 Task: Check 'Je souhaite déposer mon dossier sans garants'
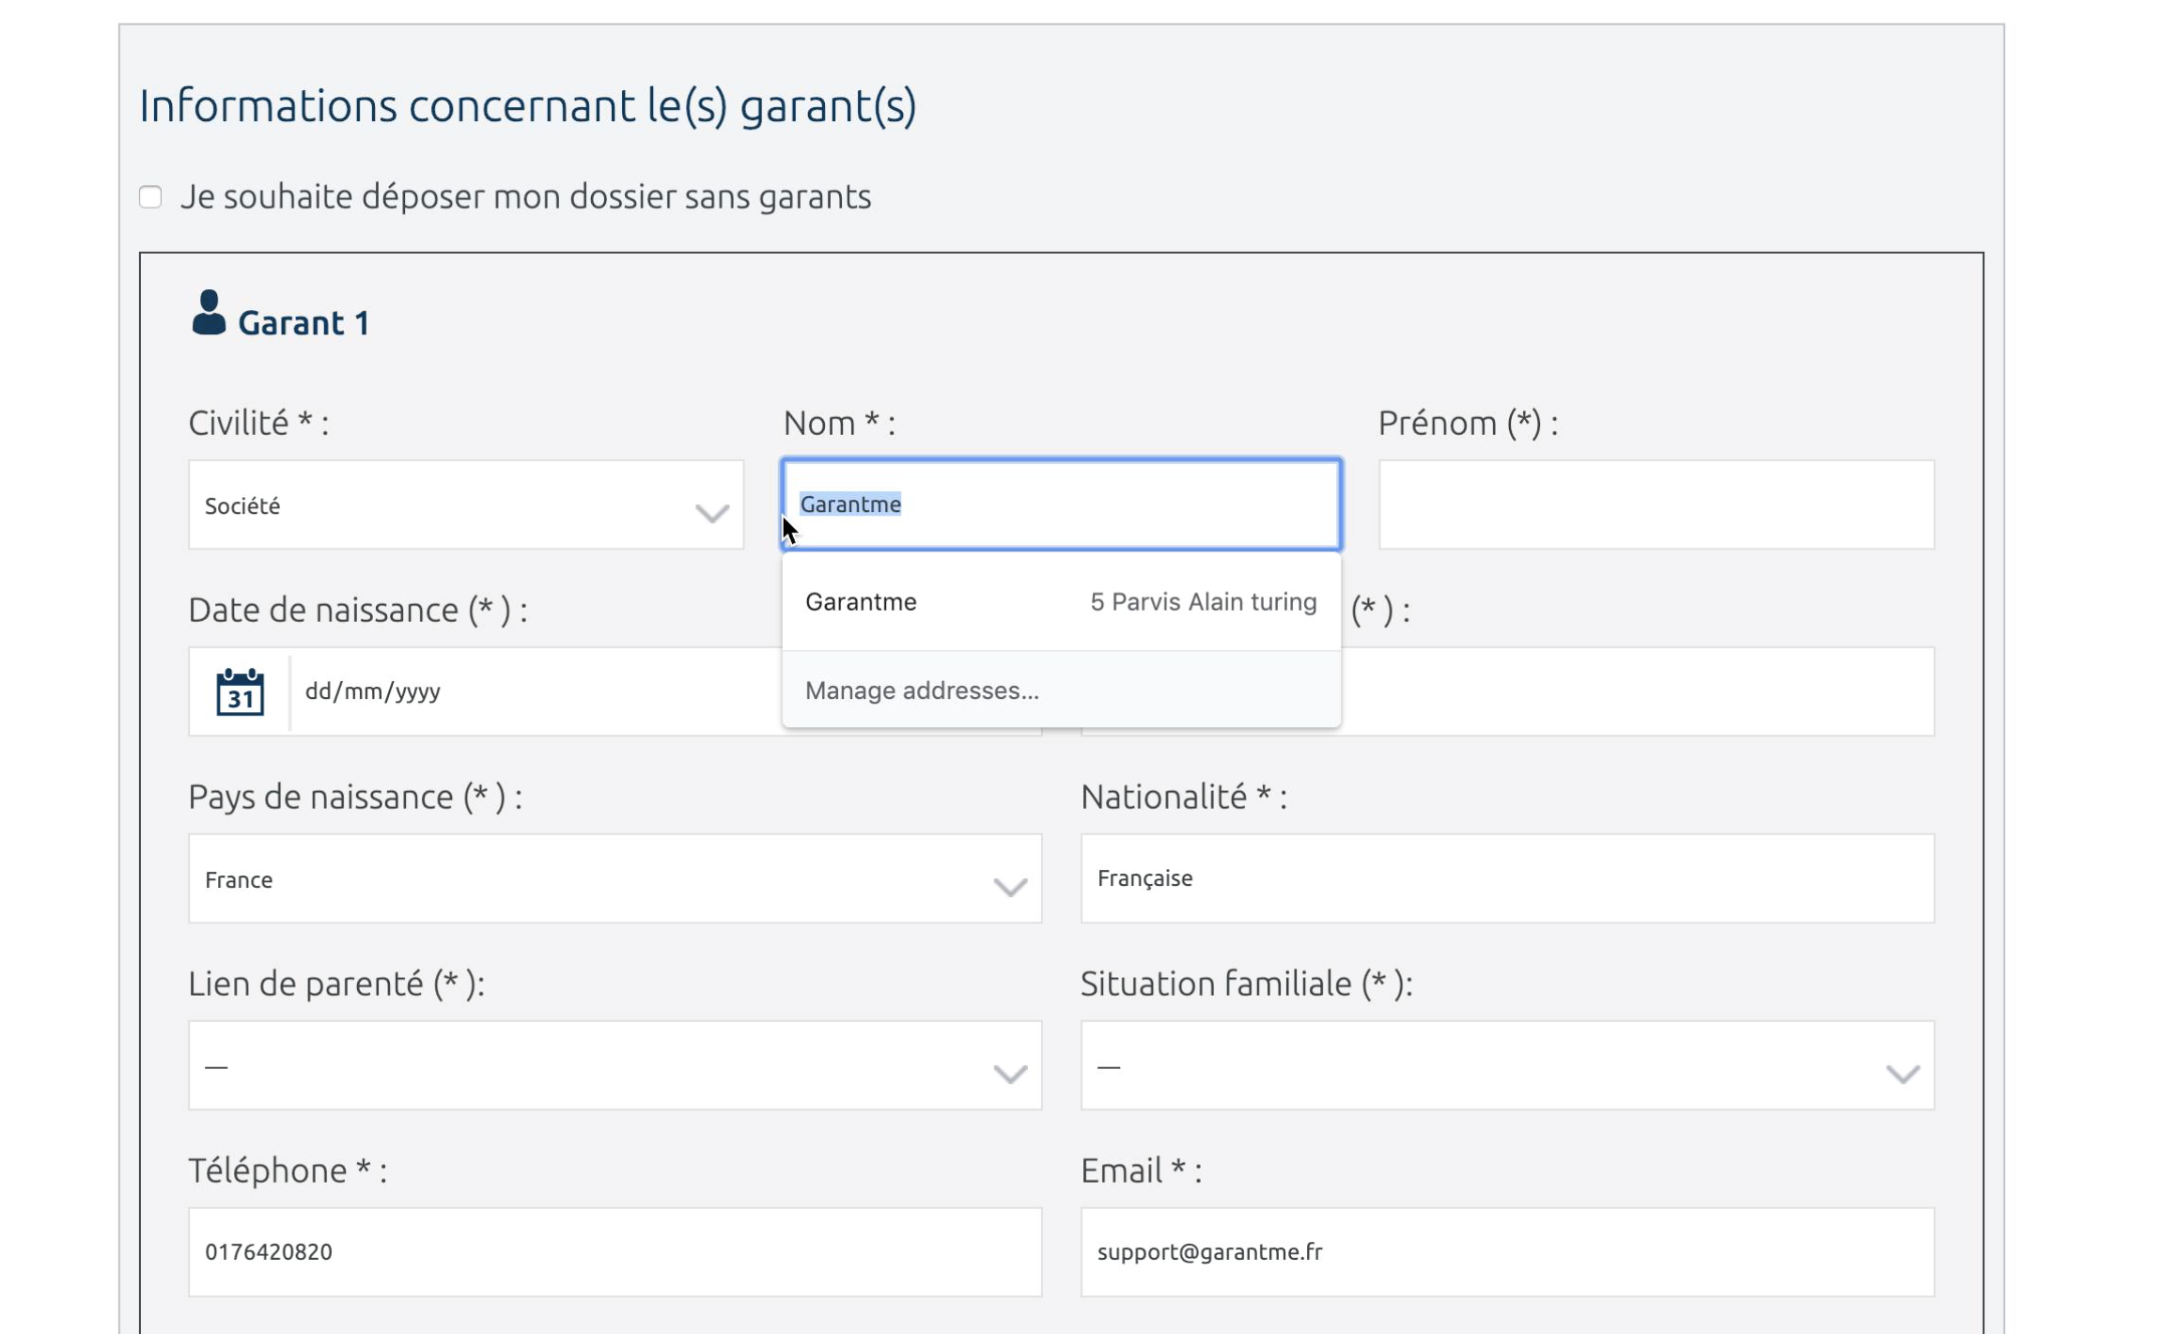tap(150, 196)
